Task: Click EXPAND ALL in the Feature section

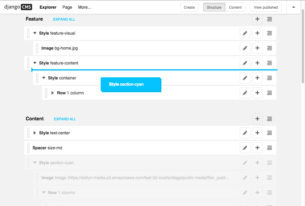Action: [64, 19]
